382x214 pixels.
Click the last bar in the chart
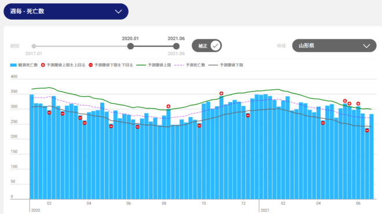[x=371, y=157]
